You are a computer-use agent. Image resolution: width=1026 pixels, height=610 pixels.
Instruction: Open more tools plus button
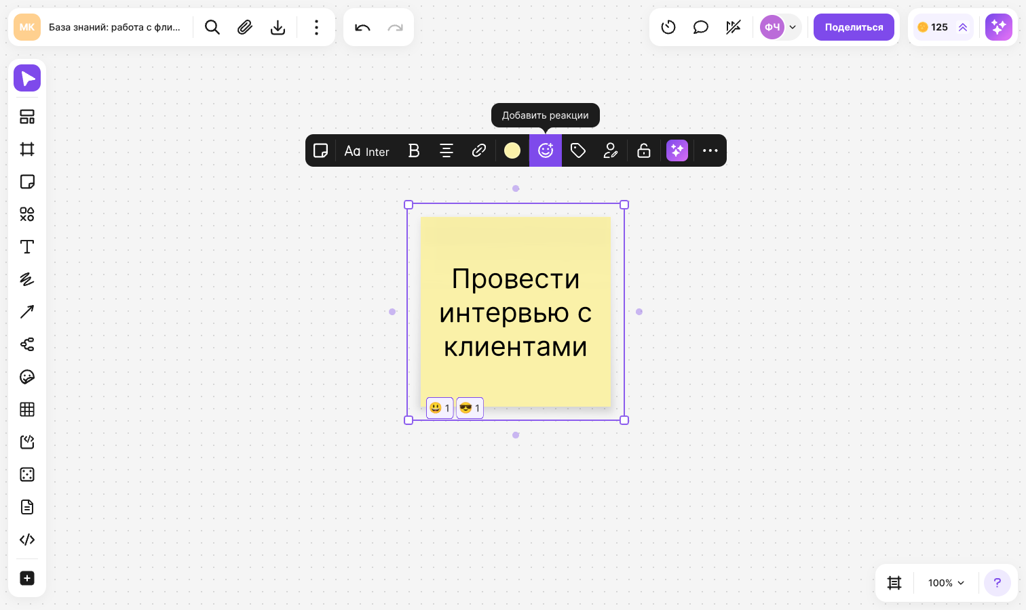[27, 578]
